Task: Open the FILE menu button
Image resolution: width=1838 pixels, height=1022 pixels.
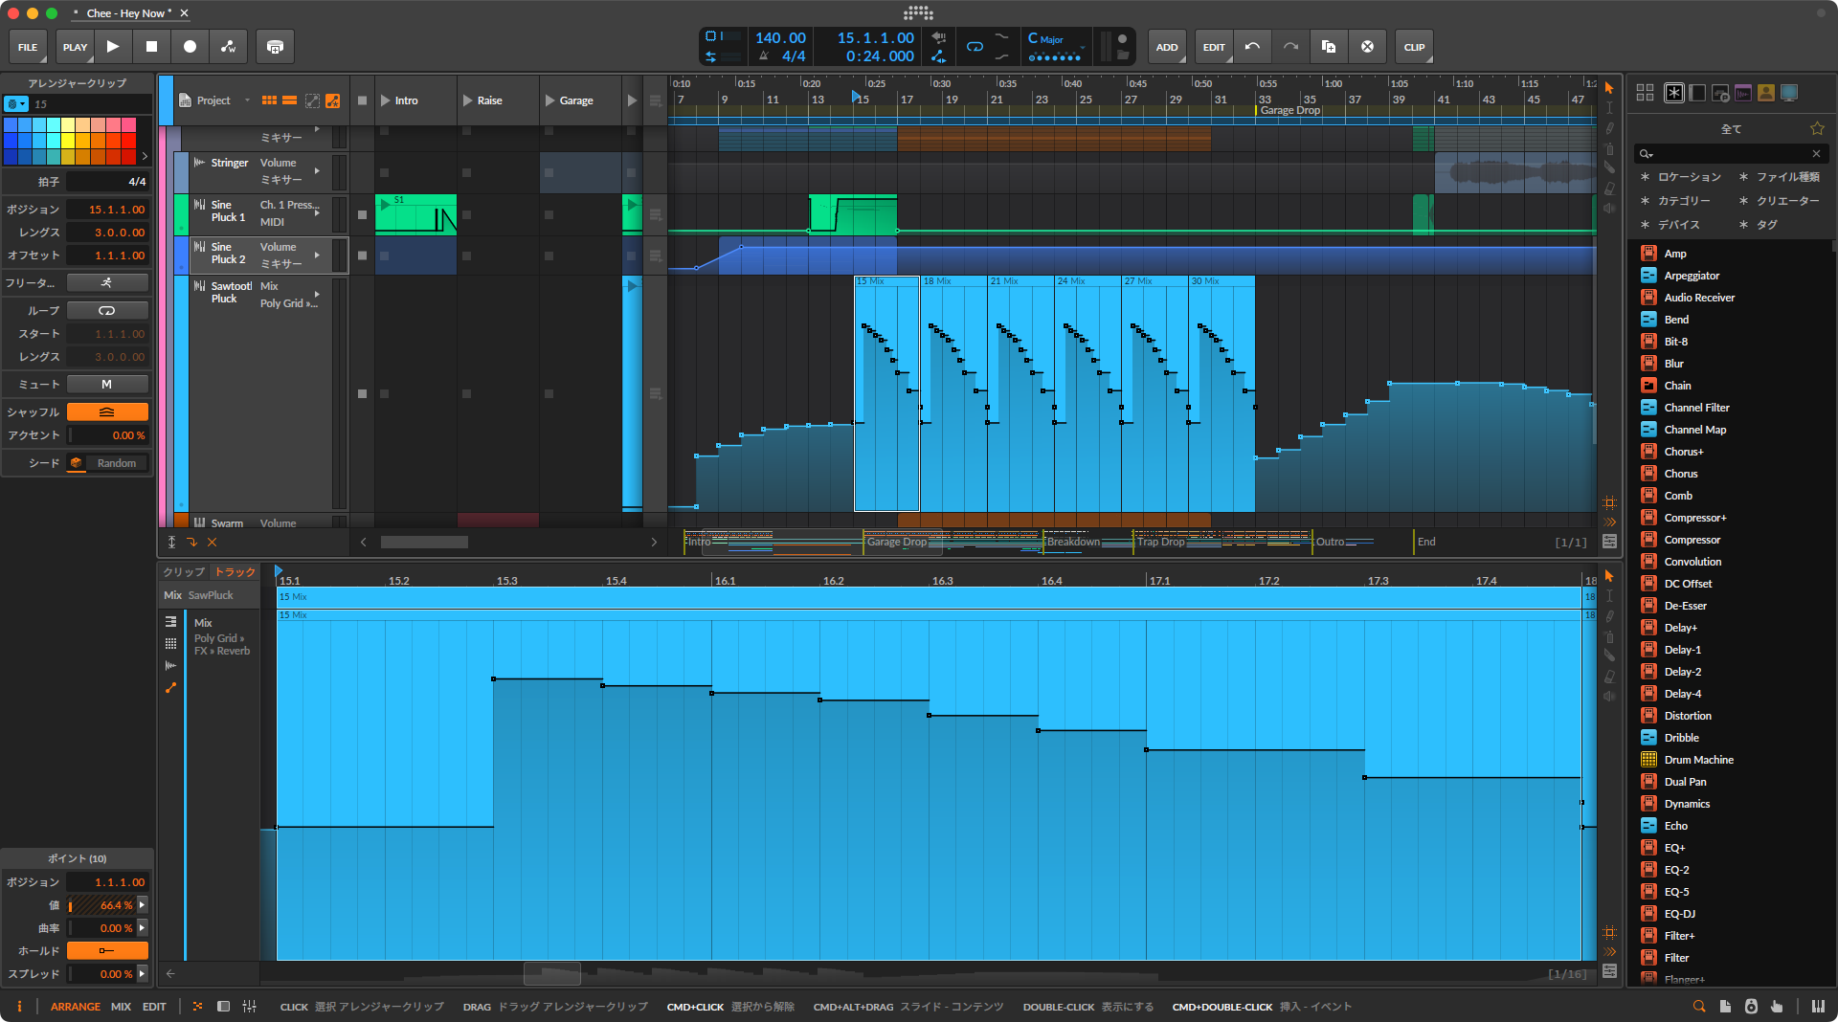Action: coord(28,47)
